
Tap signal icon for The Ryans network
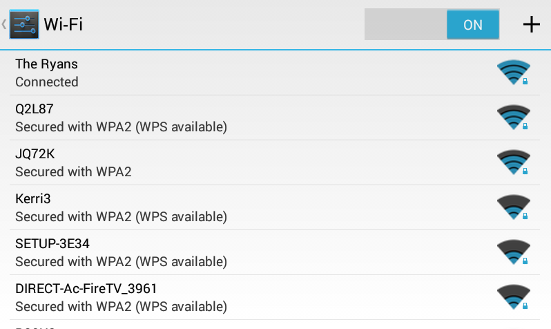(513, 73)
